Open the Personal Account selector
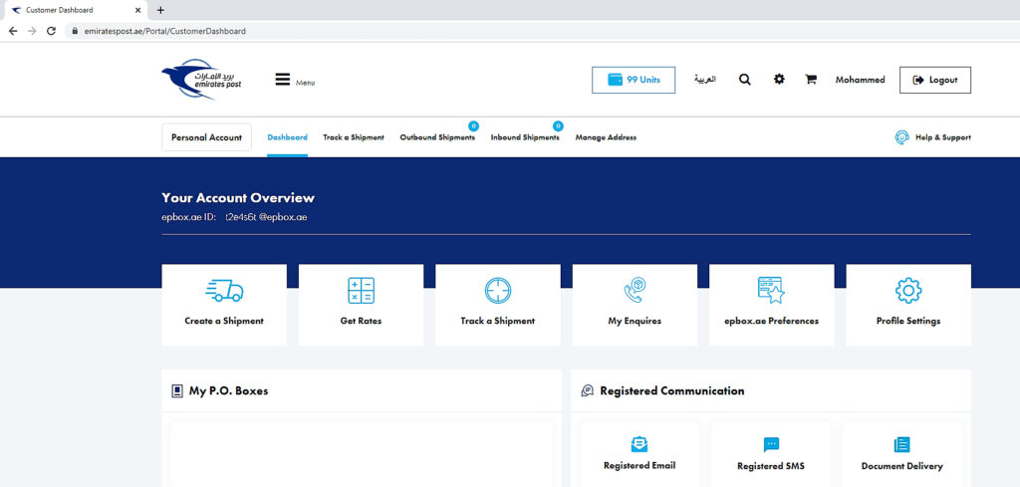The height and width of the screenshot is (487, 1020). pos(206,137)
